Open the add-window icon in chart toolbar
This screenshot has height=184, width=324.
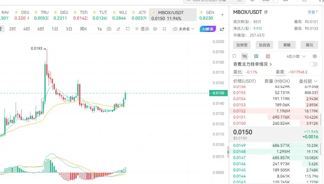click(127, 29)
